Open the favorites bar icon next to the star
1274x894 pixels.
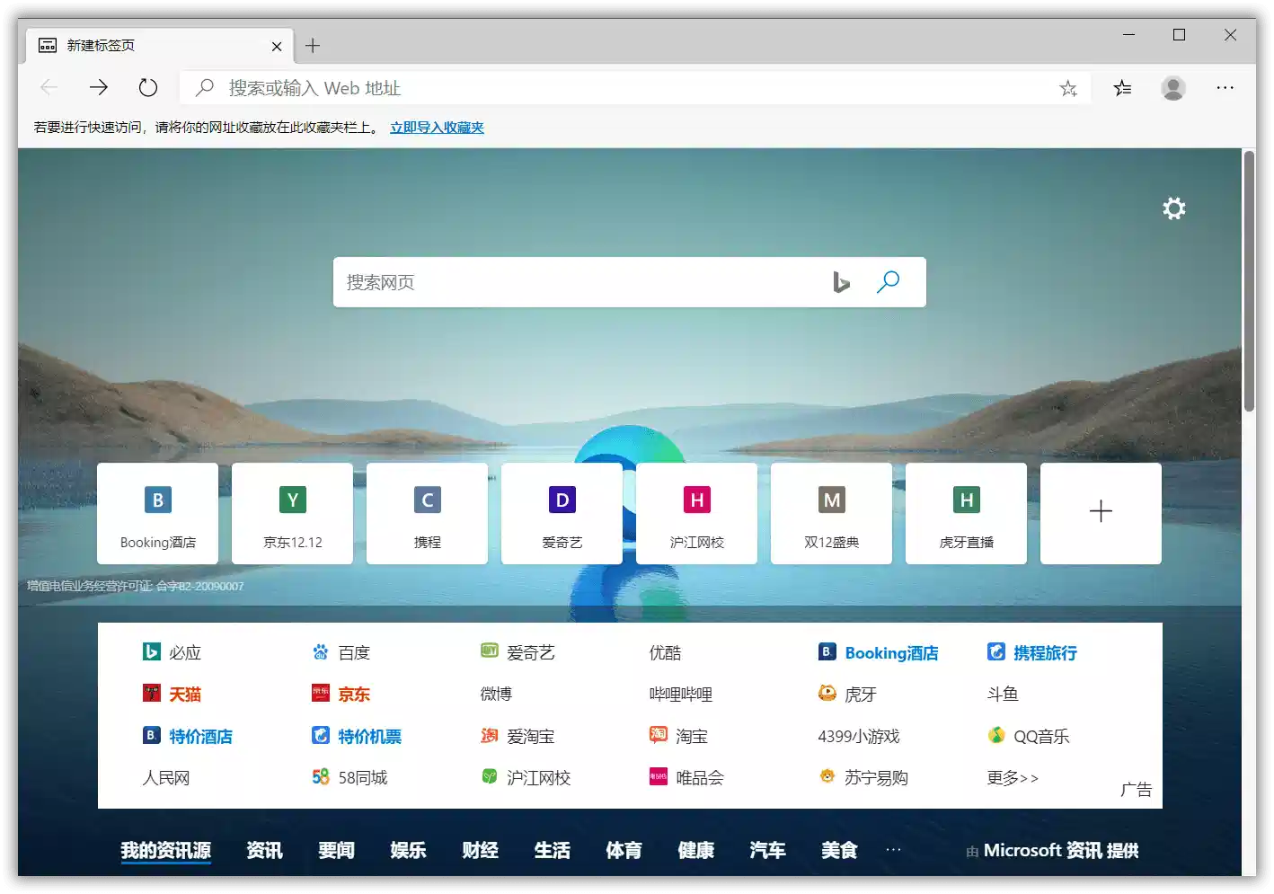(1121, 88)
